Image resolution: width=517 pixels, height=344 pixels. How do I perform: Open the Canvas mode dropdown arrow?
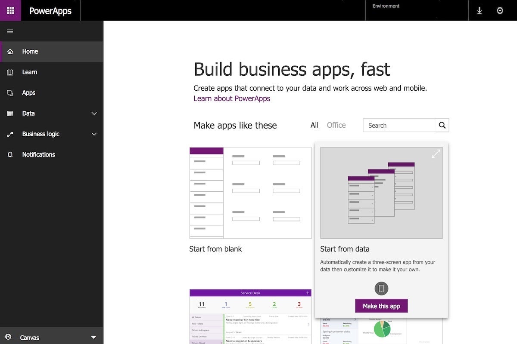click(93, 338)
